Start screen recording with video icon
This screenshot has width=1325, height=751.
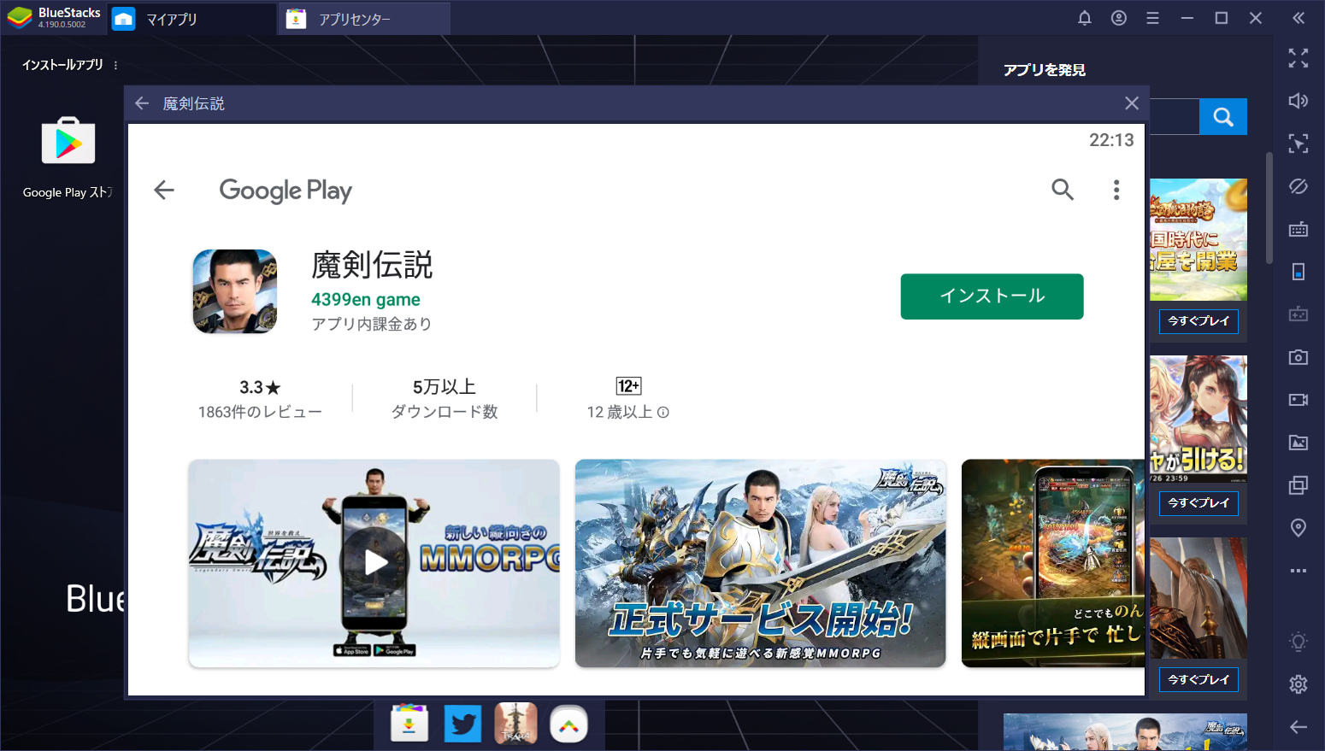pyautogui.click(x=1298, y=400)
